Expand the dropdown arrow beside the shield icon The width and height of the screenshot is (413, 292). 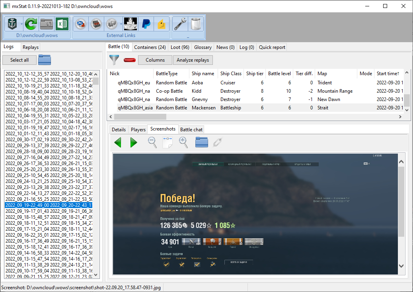tap(21, 24)
